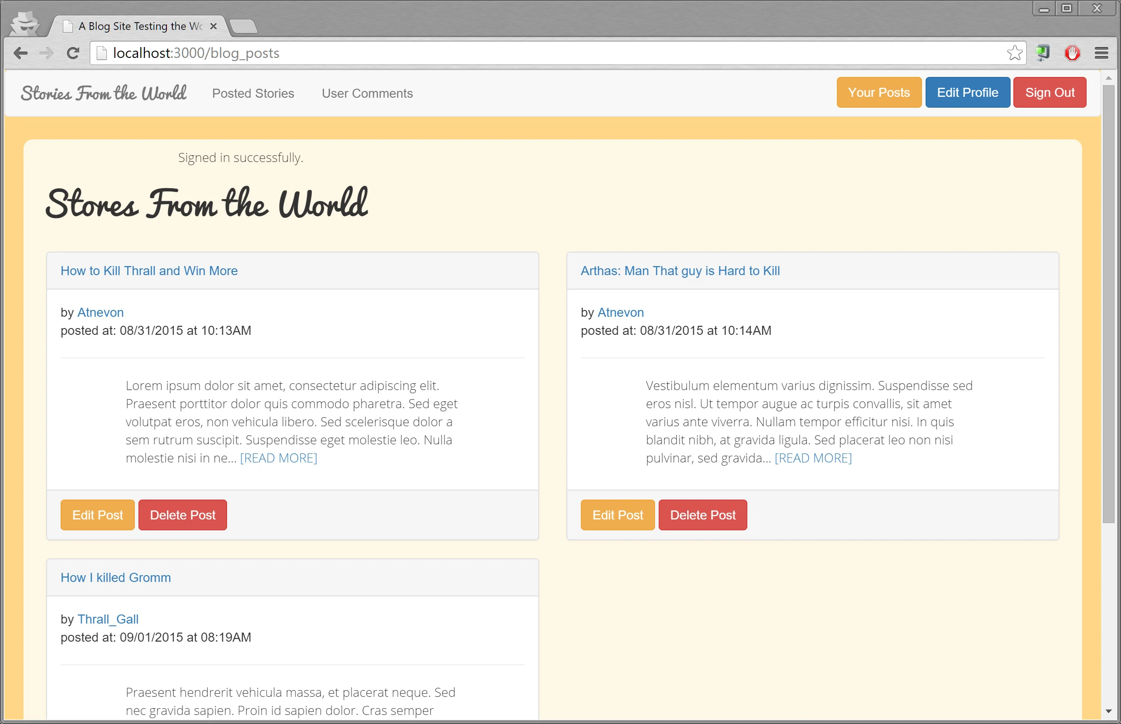
Task: Select 'posted at: 08/31/2015 at 10:13AM' text
Action: click(x=156, y=330)
